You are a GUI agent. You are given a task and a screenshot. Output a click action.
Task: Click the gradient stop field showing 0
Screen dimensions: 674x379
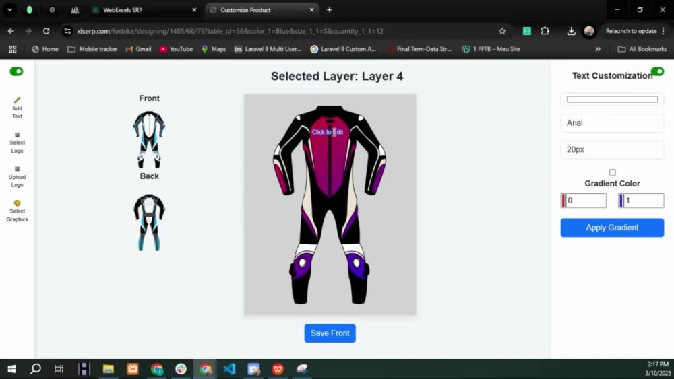coord(586,201)
